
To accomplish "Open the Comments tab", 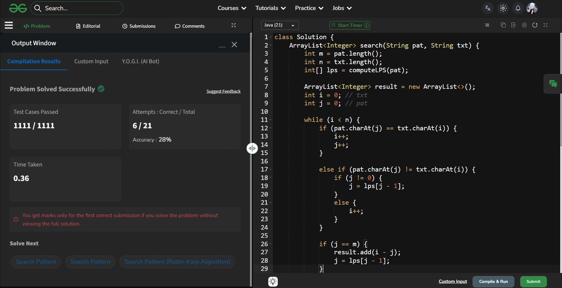I will point(190,26).
